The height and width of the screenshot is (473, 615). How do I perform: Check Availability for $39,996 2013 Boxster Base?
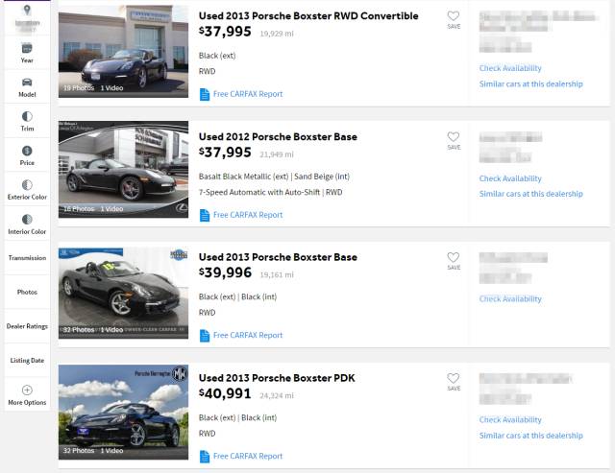[510, 299]
